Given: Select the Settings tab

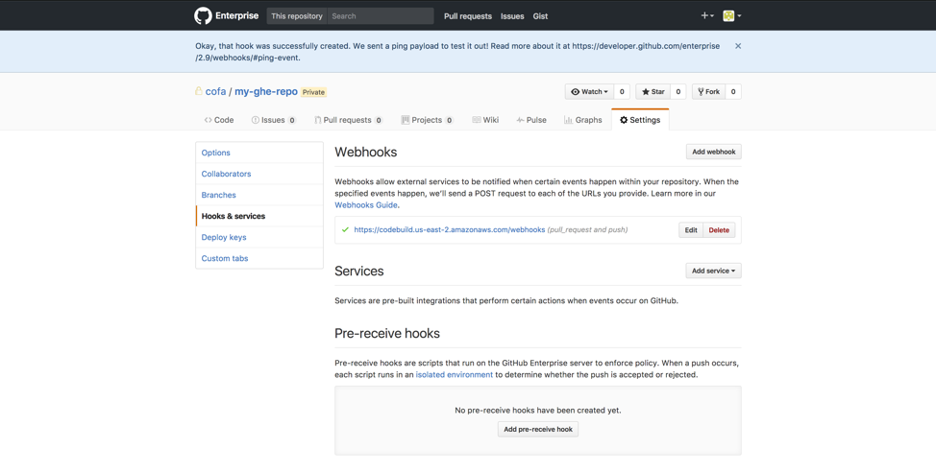Looking at the screenshot, I should (640, 120).
